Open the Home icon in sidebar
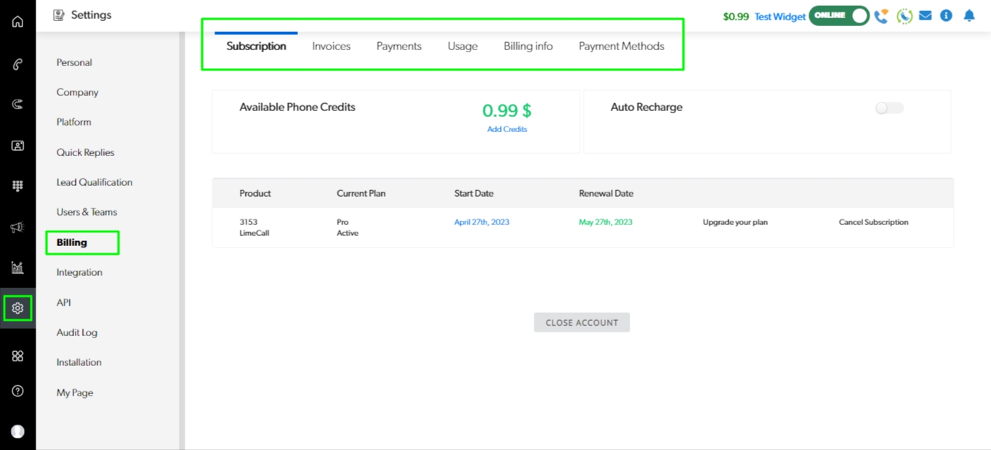 point(17,22)
